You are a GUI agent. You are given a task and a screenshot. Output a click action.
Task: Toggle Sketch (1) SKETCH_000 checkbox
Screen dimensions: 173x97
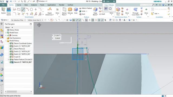(x=11, y=46)
